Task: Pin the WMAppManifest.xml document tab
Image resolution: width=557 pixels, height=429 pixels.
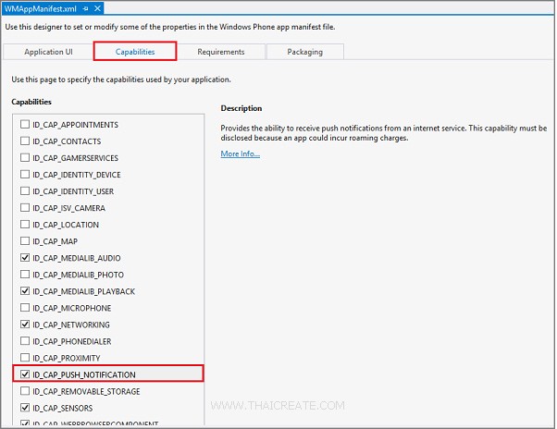Action: (x=85, y=9)
